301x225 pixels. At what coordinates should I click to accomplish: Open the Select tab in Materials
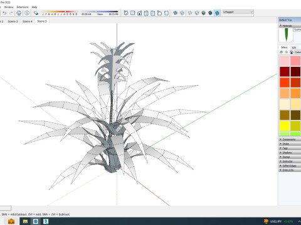coord(284,47)
